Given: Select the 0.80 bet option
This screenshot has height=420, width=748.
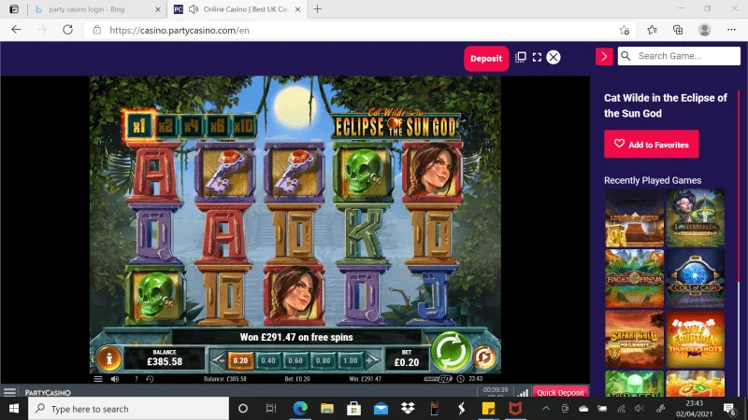Looking at the screenshot, I should coord(323,360).
